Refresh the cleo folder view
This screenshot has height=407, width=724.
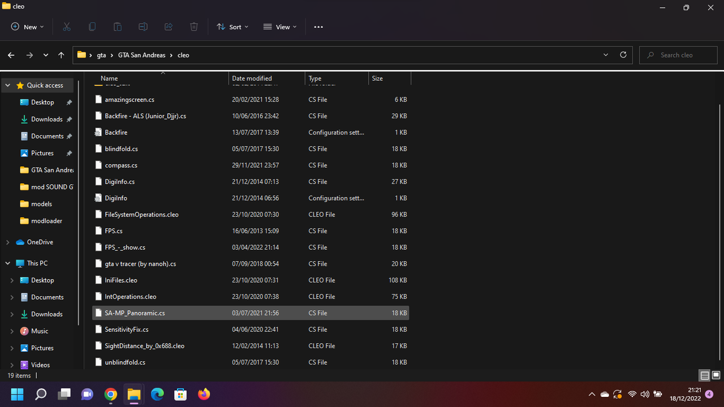(x=623, y=55)
